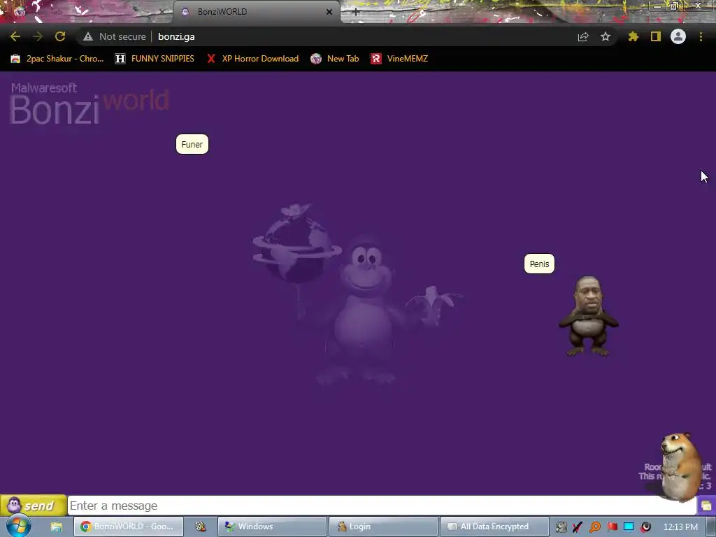Switch to the Windows taskbar window
This screenshot has height=537, width=716.
coord(272,527)
